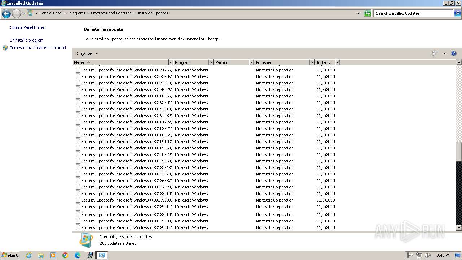Click the file icon of KB3127220
The width and height of the screenshot is (462, 260).
pos(78,187)
